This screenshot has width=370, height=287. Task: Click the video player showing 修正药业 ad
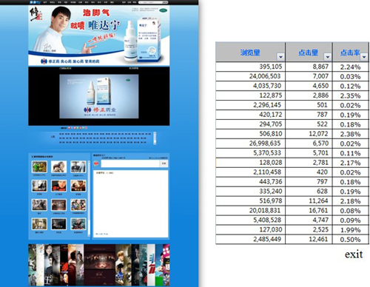click(99, 96)
